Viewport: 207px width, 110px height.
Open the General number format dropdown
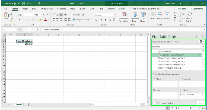114,15
